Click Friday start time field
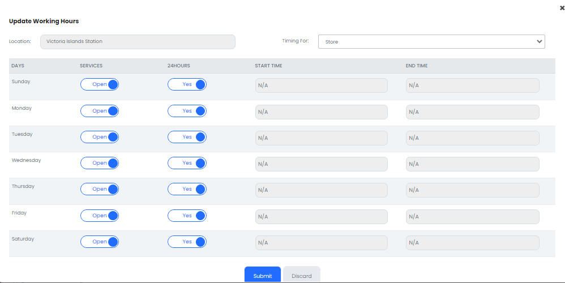Viewport: 565px width, 283px height. tap(322, 217)
